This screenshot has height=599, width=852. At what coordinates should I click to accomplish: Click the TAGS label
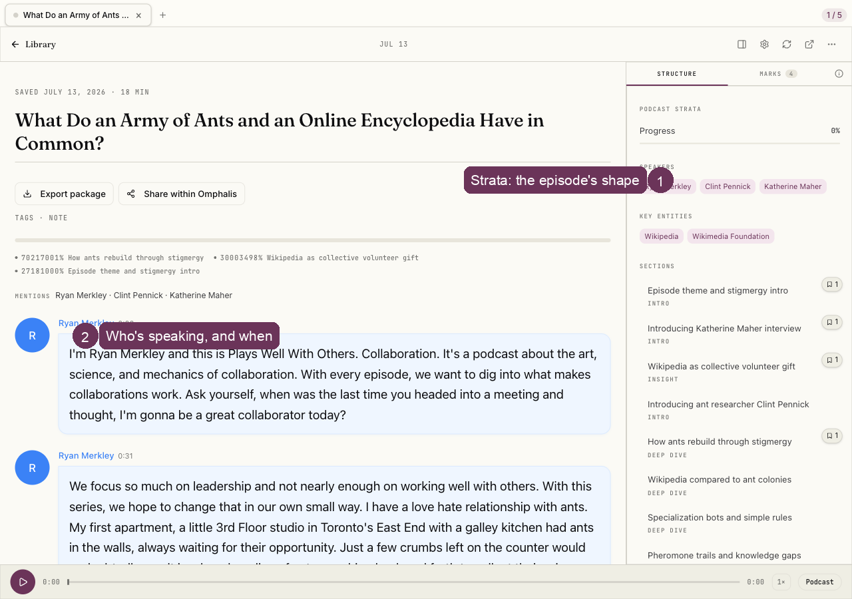pyautogui.click(x=25, y=218)
